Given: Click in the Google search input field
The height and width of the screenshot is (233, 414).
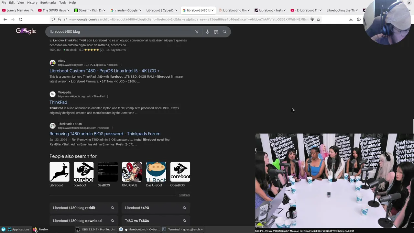Looking at the screenshot, I should (x=120, y=32).
